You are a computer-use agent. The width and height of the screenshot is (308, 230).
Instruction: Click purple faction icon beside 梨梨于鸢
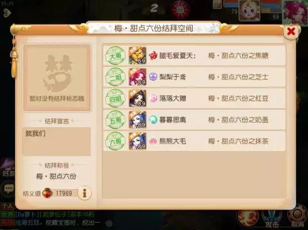(153, 77)
